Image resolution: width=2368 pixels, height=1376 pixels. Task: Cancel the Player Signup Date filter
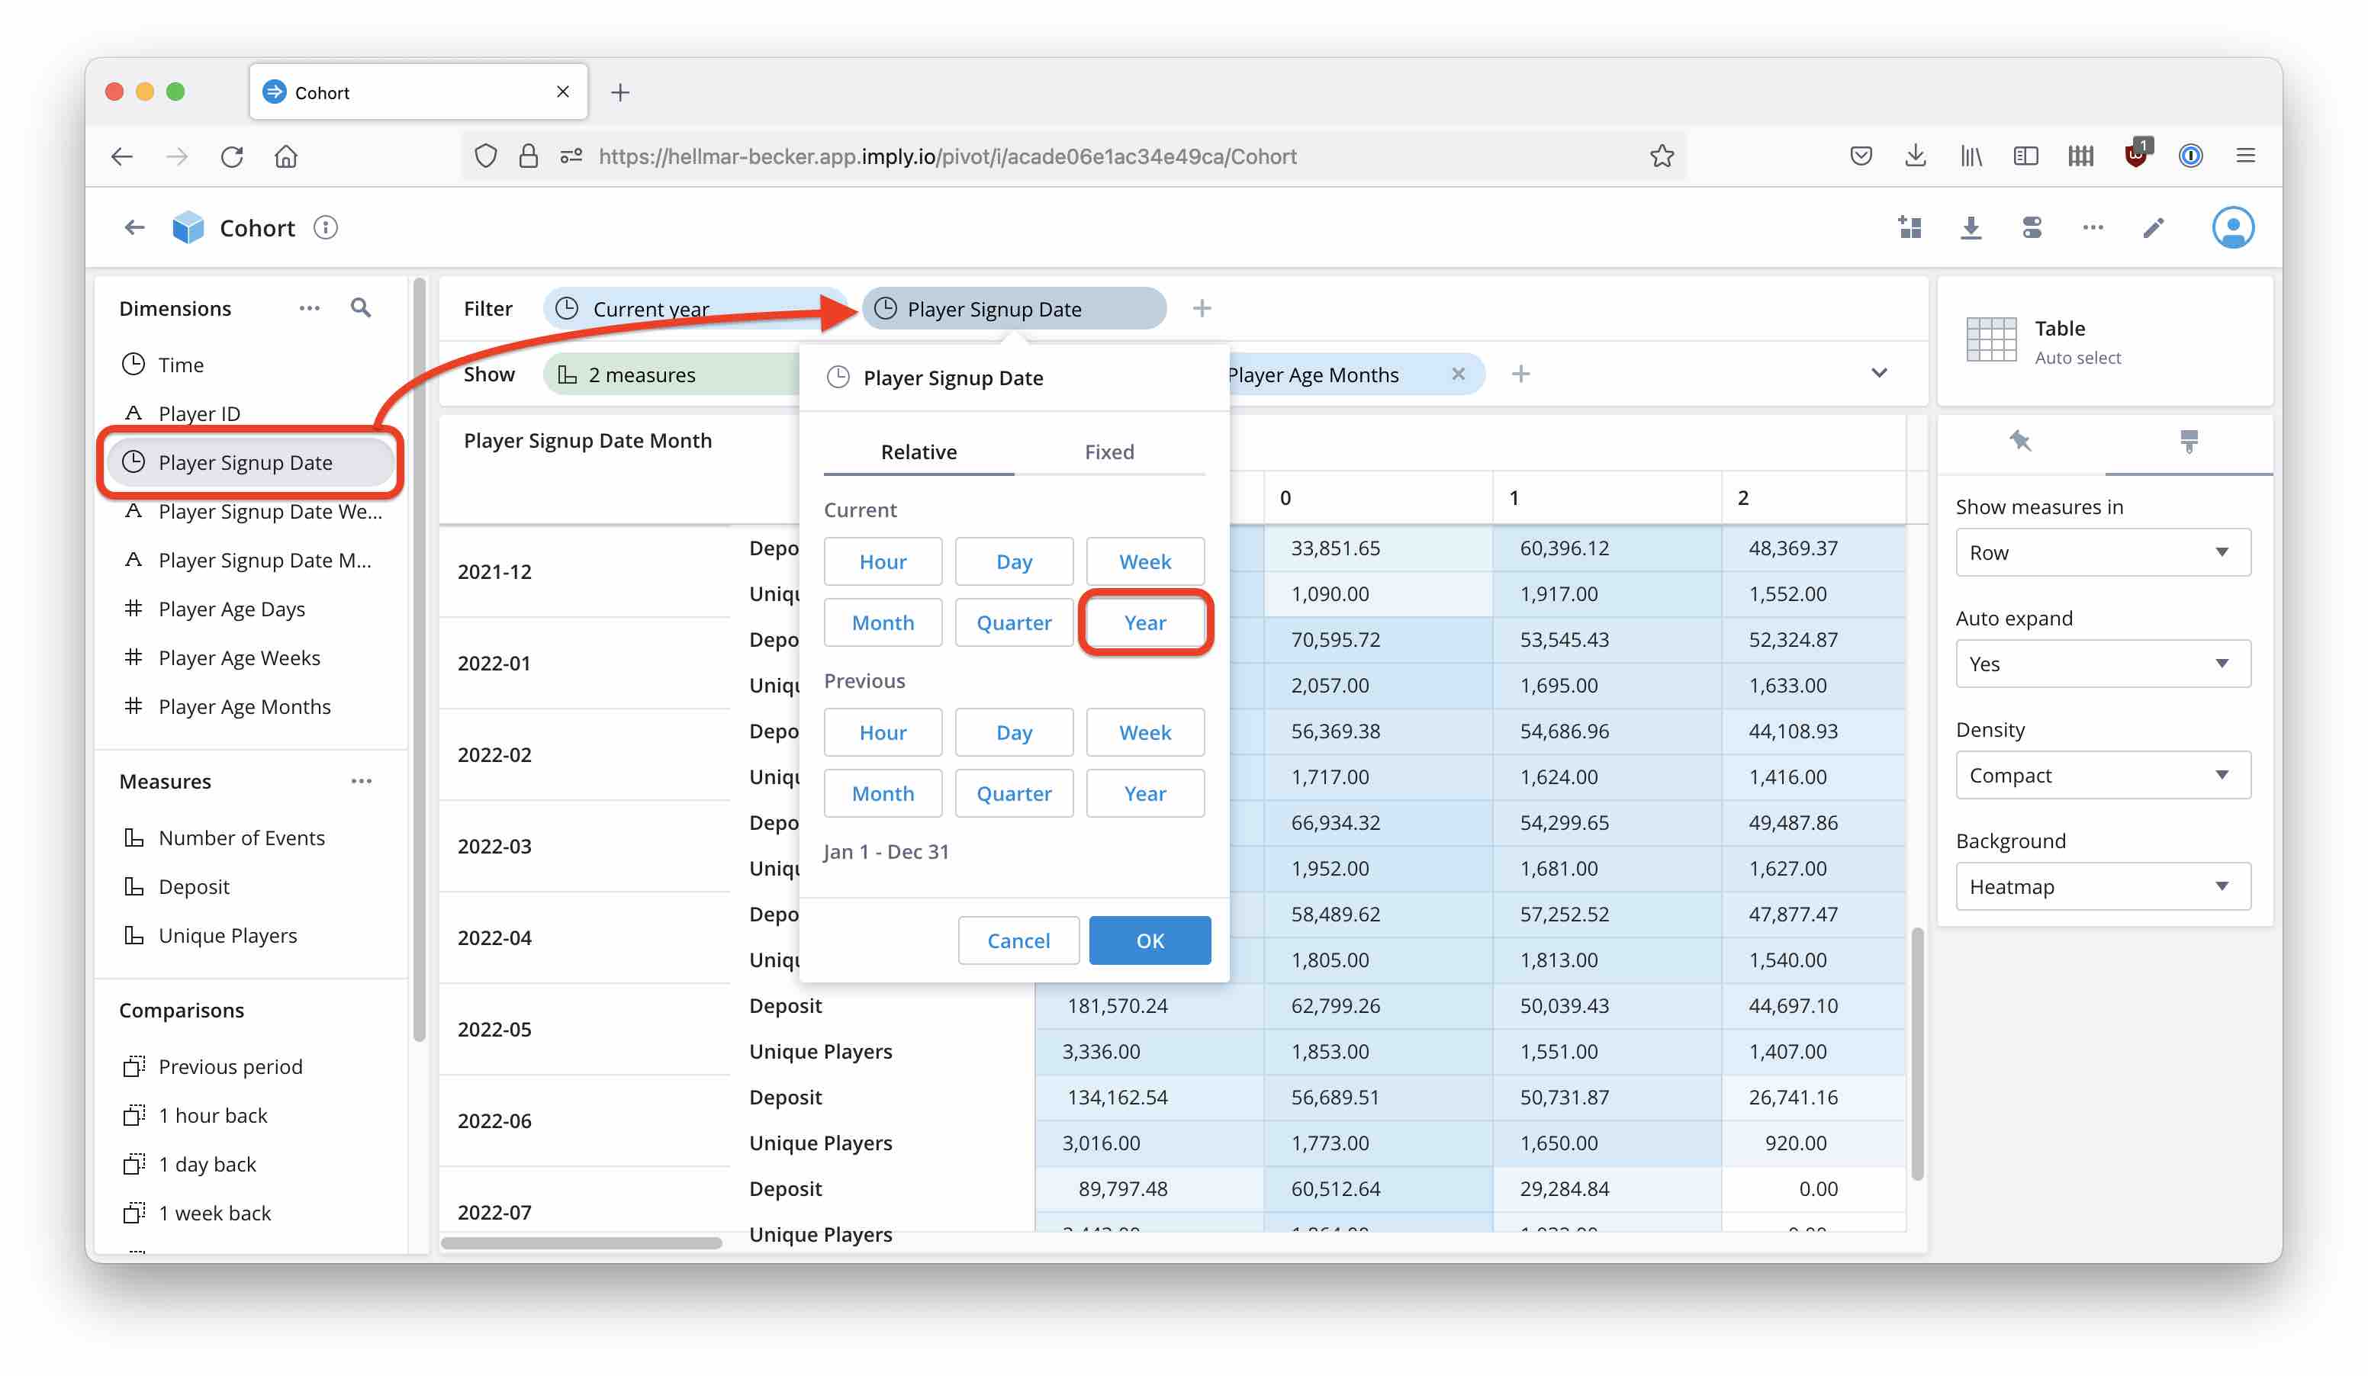pos(1018,940)
